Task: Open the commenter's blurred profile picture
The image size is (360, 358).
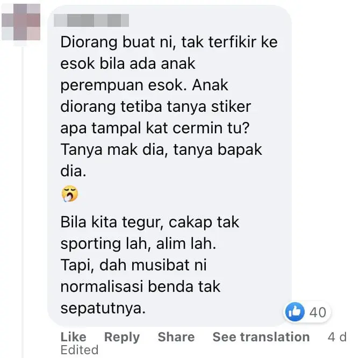Action: point(21,22)
